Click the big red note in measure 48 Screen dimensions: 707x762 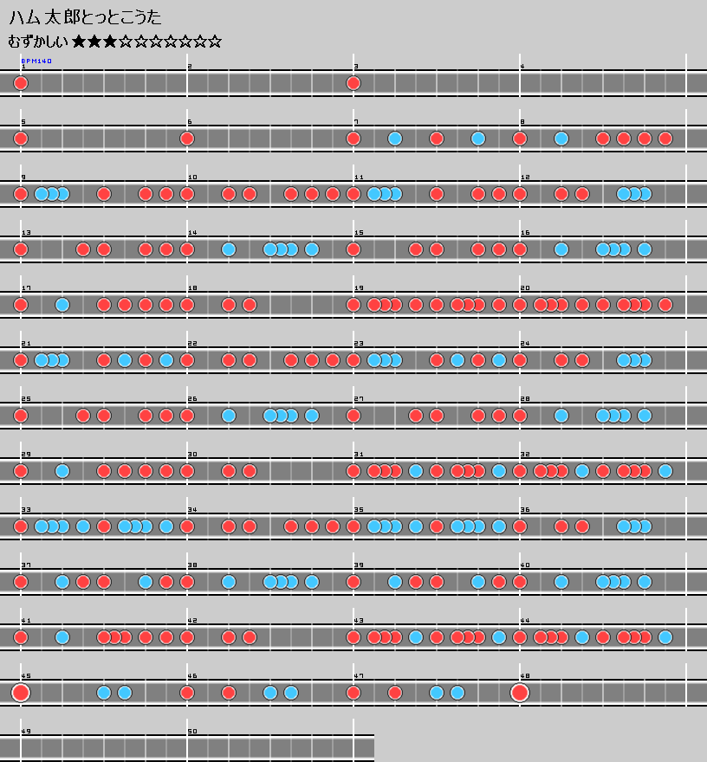pos(520,693)
